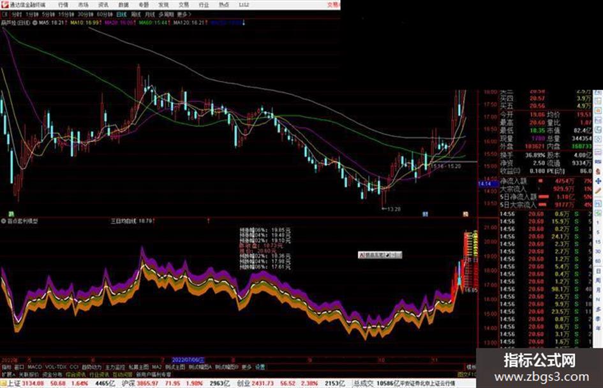Open the 交易 menu
Viewport: 603px width, 388px height.
pos(184,4)
